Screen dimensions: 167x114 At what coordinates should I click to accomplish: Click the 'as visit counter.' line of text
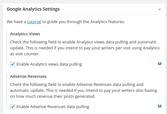25,54
